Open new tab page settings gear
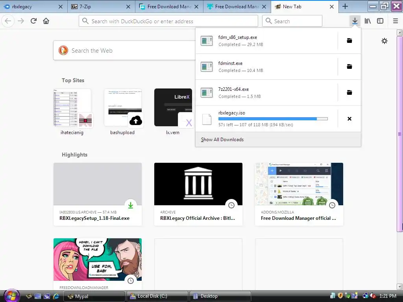 (x=384, y=41)
